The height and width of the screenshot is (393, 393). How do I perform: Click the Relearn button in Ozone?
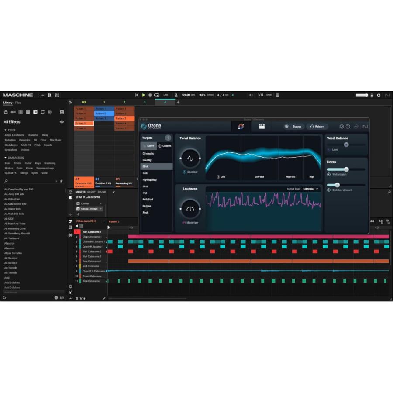317,127
